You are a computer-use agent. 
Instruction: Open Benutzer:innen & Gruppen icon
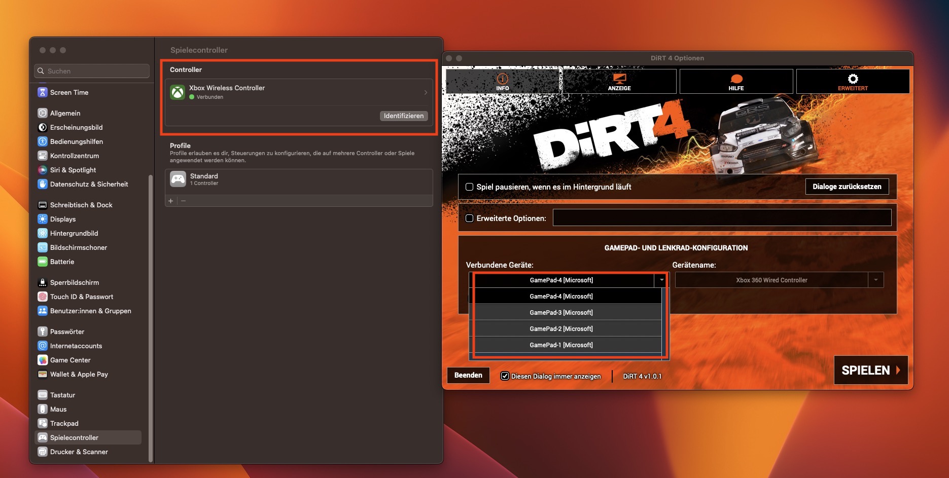tap(43, 311)
